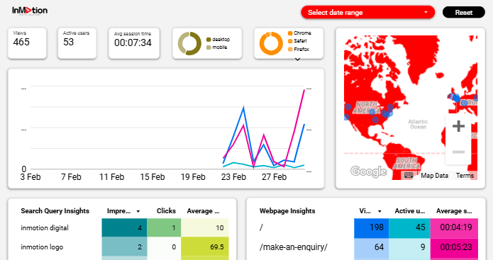Toggle desktop legend item

pos(218,40)
